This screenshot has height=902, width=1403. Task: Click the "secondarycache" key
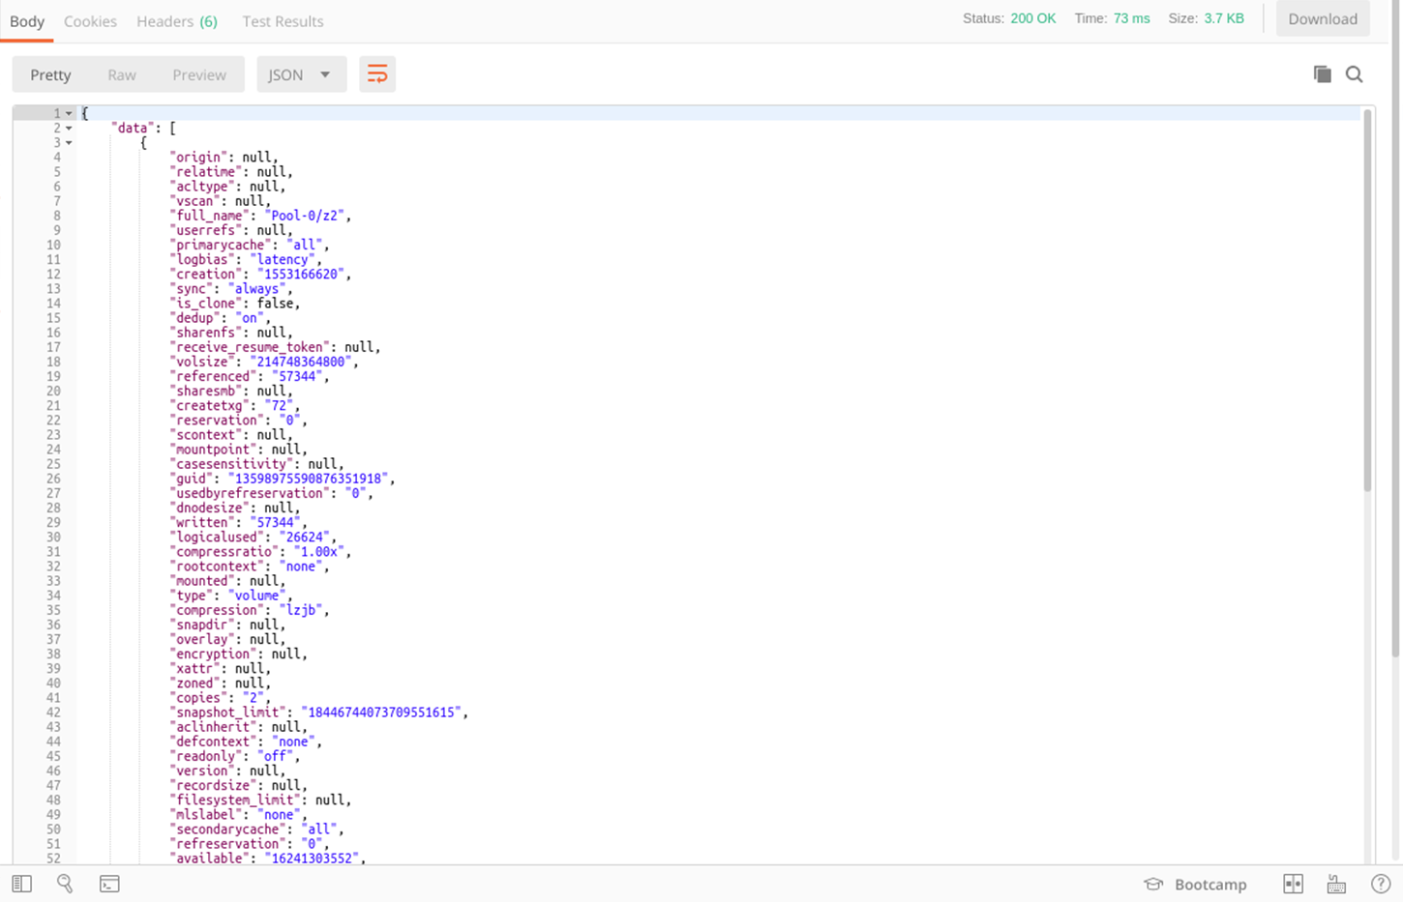(228, 829)
